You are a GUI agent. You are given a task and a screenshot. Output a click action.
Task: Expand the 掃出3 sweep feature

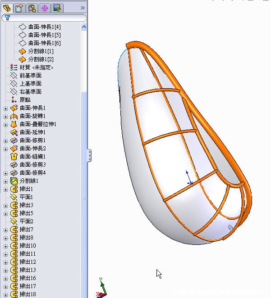pyautogui.click(x=6, y=206)
